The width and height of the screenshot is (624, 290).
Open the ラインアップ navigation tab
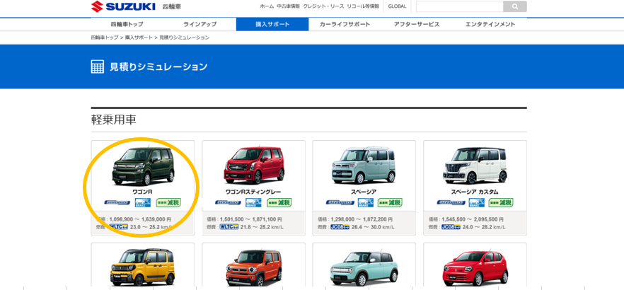(x=200, y=24)
